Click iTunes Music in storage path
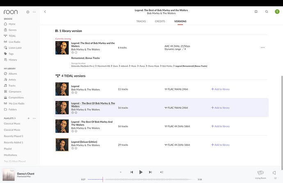The height and width of the screenshot is (183, 283). pyautogui.click(x=153, y=66)
